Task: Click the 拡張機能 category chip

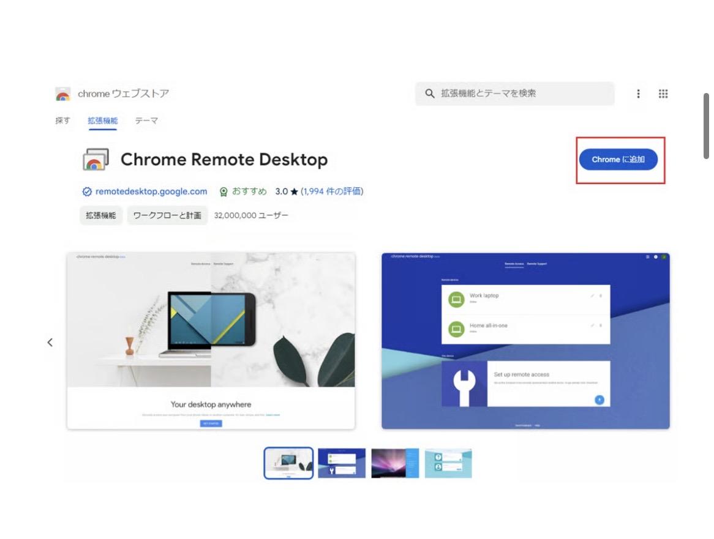Action: [x=100, y=215]
